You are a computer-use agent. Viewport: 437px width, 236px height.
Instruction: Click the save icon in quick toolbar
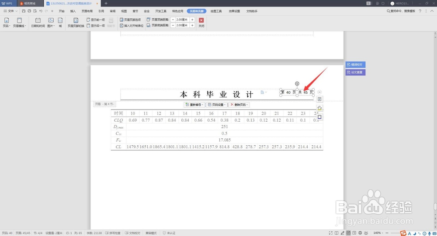(24, 11)
